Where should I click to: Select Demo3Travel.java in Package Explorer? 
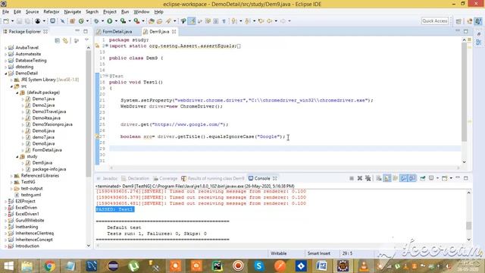point(48,111)
